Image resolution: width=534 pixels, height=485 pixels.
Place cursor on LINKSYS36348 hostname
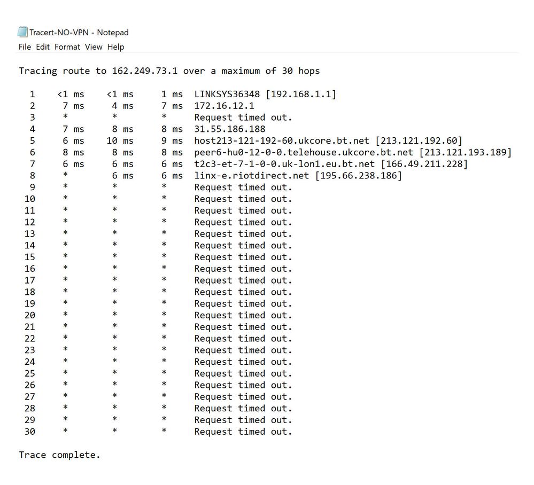227,95
